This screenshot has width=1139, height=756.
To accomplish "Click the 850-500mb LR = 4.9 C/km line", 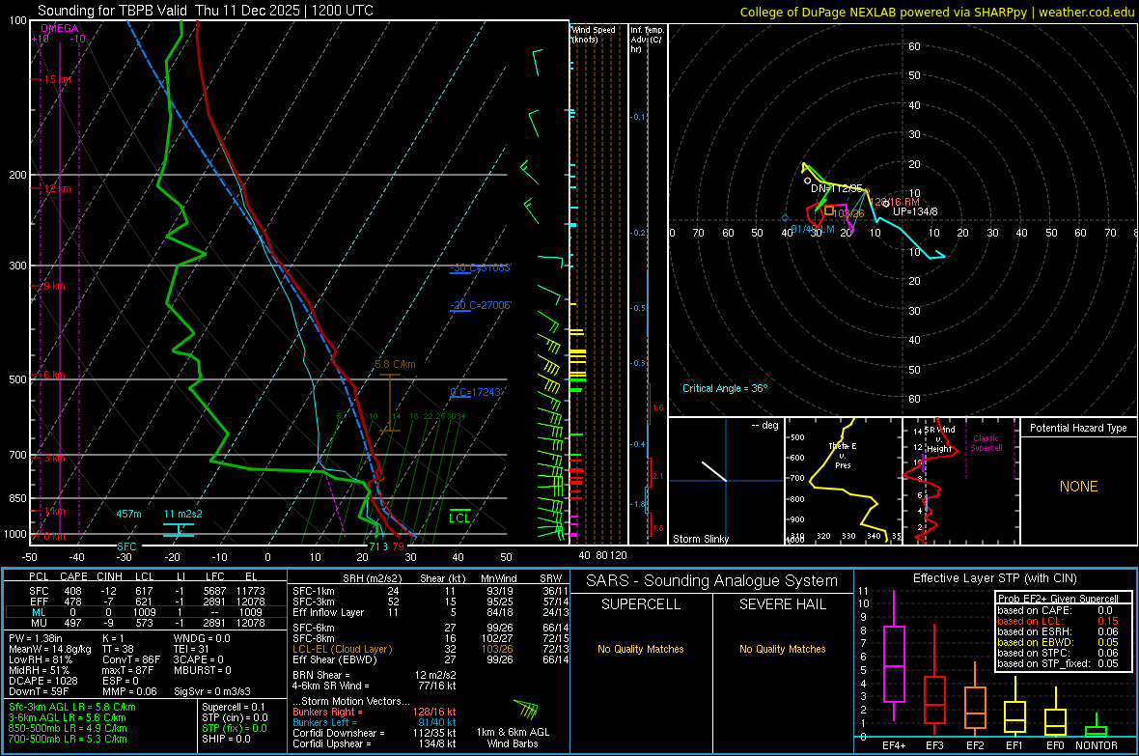I will tap(68, 728).
